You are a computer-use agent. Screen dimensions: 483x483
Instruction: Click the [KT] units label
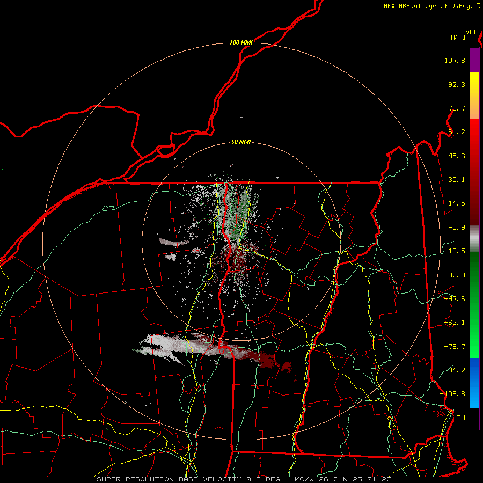[x=458, y=37]
